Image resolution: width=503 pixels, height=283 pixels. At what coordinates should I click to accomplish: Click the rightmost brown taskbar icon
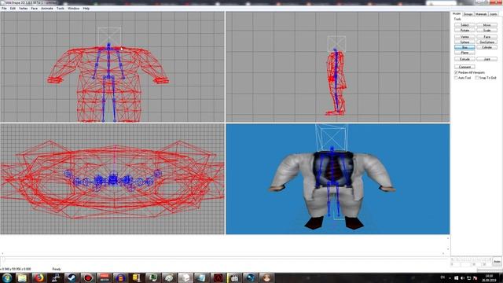266,277
